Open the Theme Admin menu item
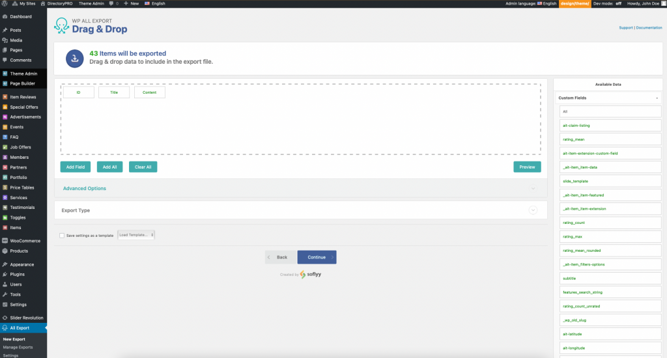The width and height of the screenshot is (667, 358). click(x=23, y=74)
